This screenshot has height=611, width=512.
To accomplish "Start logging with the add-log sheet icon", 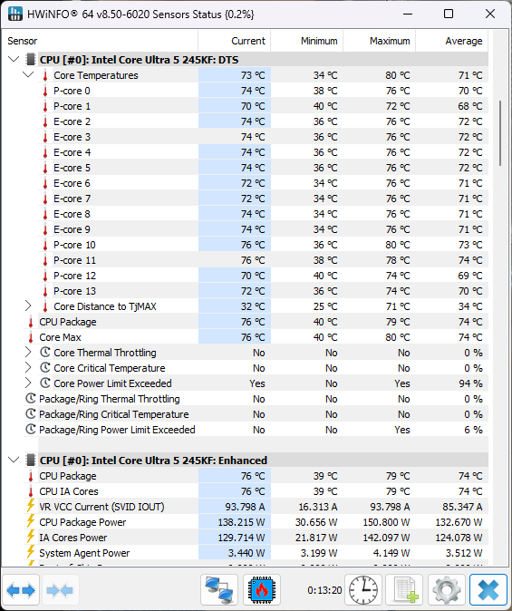I will click(x=405, y=590).
